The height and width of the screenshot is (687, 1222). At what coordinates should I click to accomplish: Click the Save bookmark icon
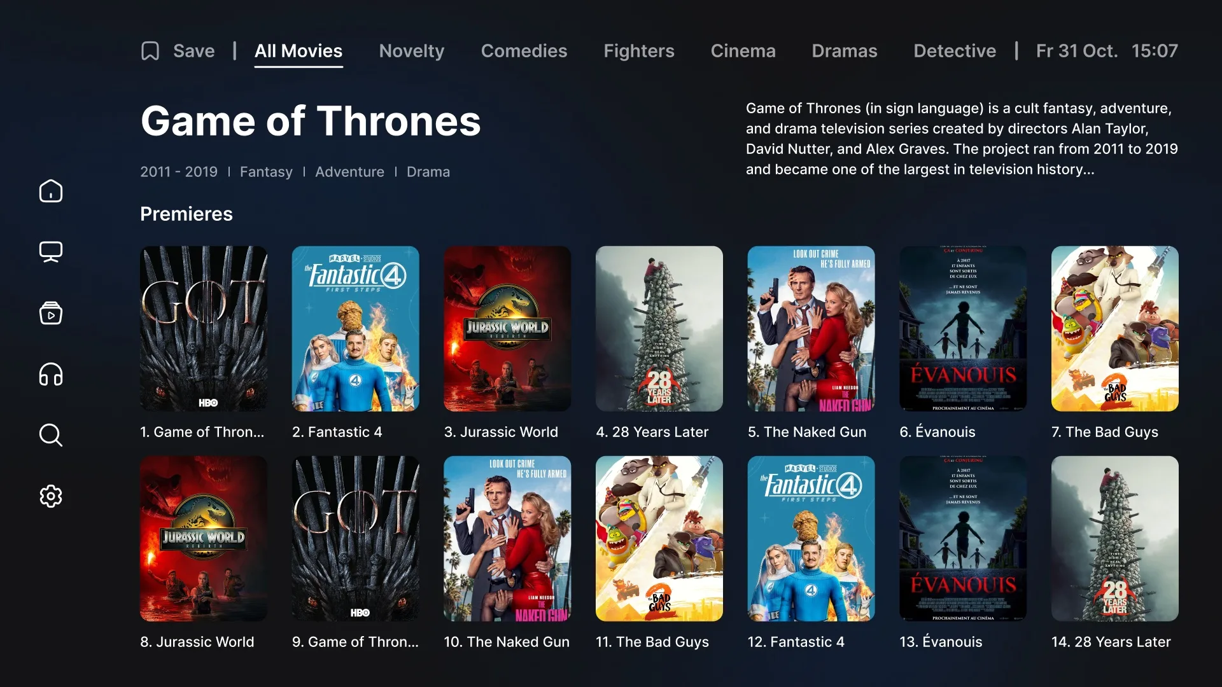(x=150, y=51)
